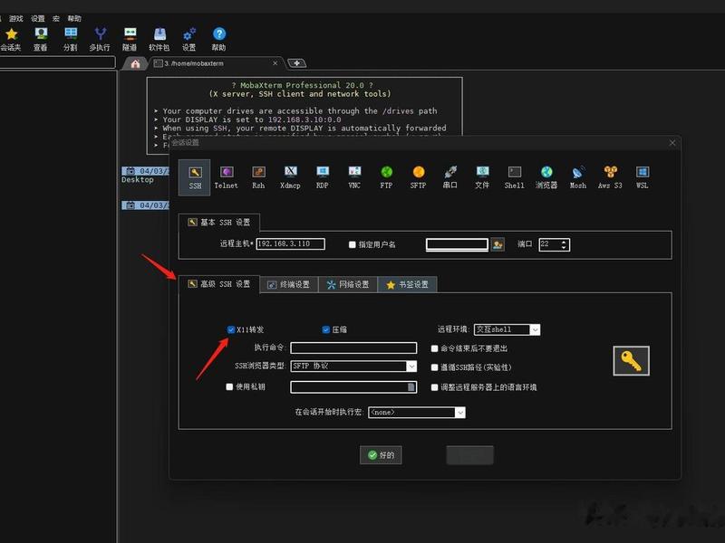Switch to the 书签设置 tab
725x543 pixels.
tap(407, 284)
